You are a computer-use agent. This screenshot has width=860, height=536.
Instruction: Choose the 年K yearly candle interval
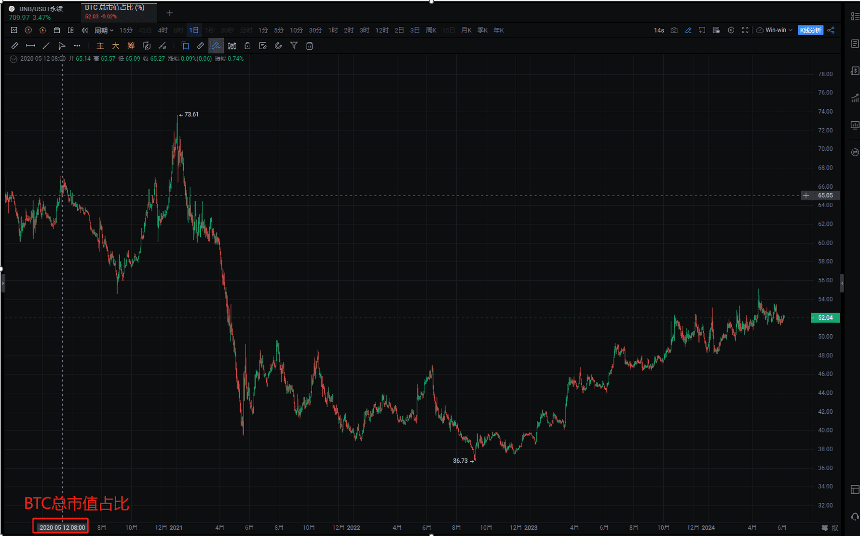click(499, 30)
